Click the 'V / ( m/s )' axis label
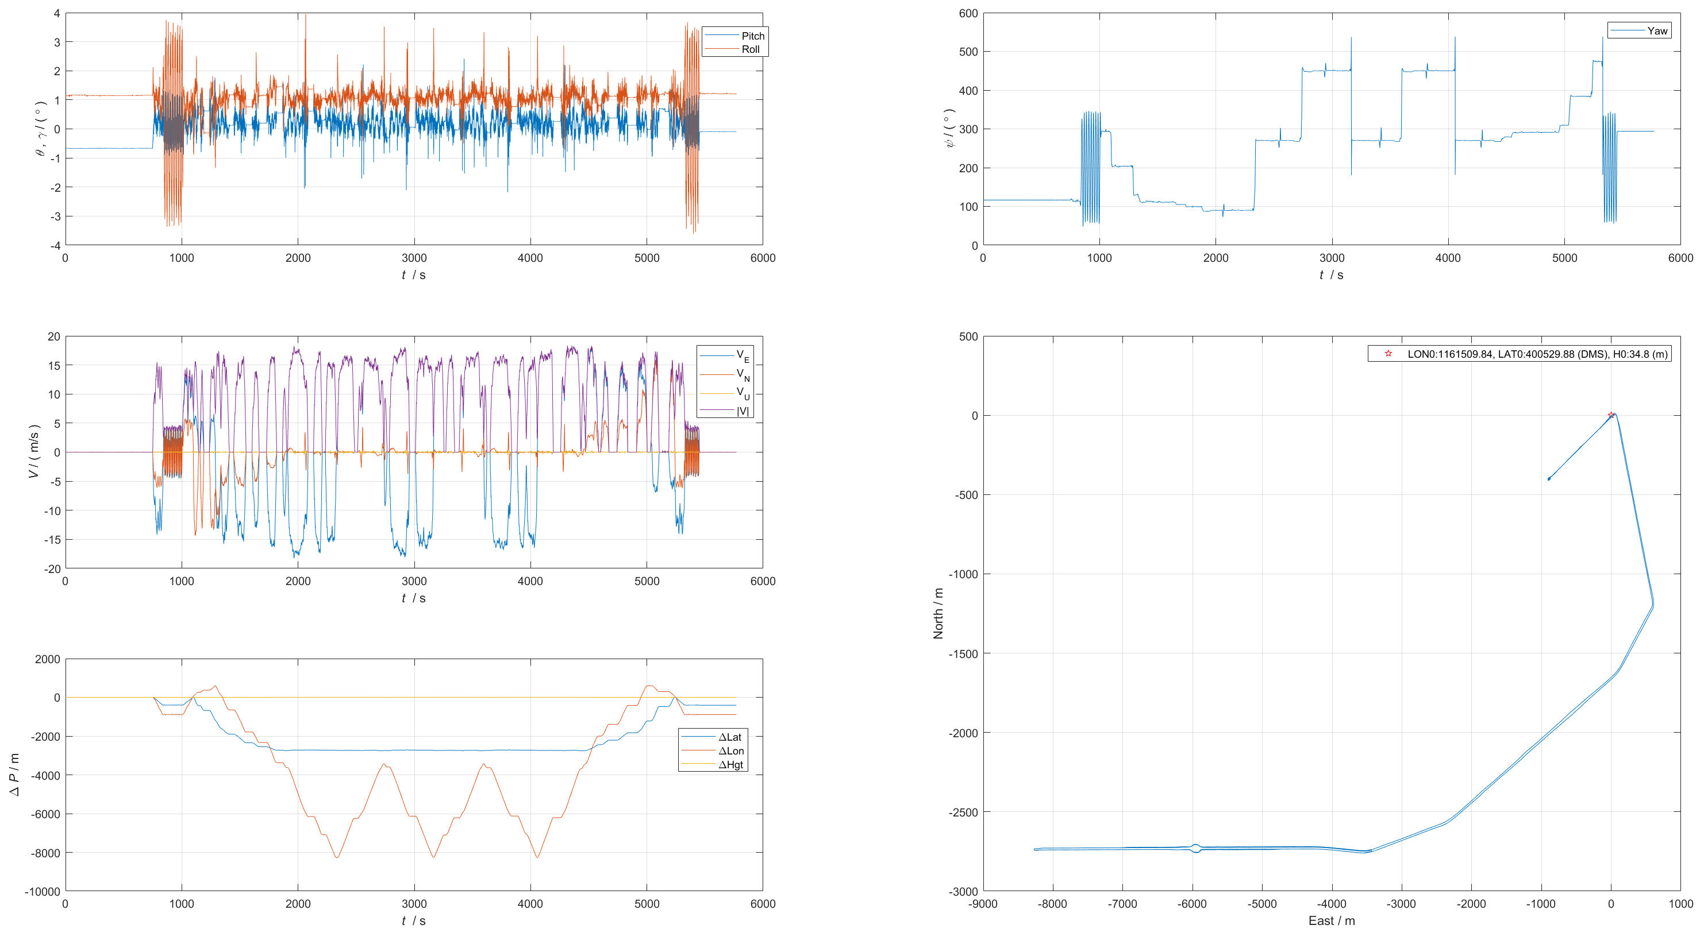 tap(34, 451)
